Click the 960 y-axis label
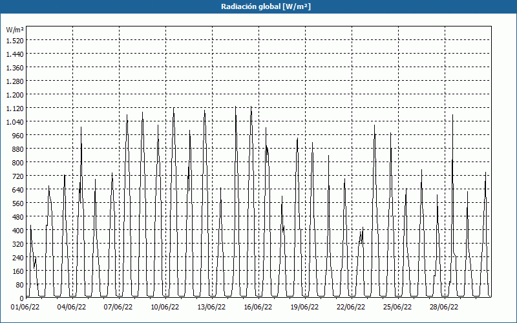 click(x=19, y=136)
